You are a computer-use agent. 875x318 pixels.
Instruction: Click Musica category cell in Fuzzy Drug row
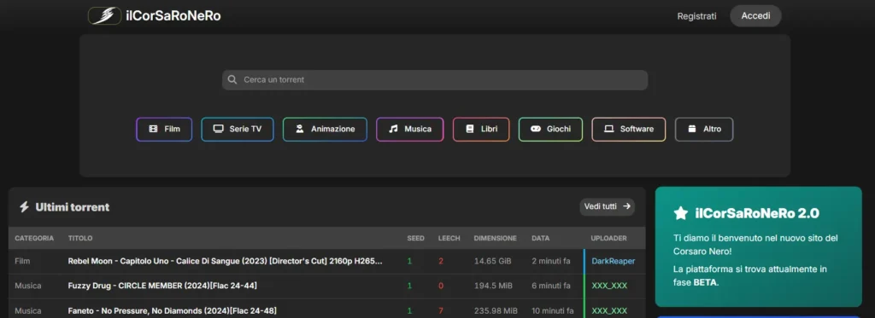coord(28,286)
